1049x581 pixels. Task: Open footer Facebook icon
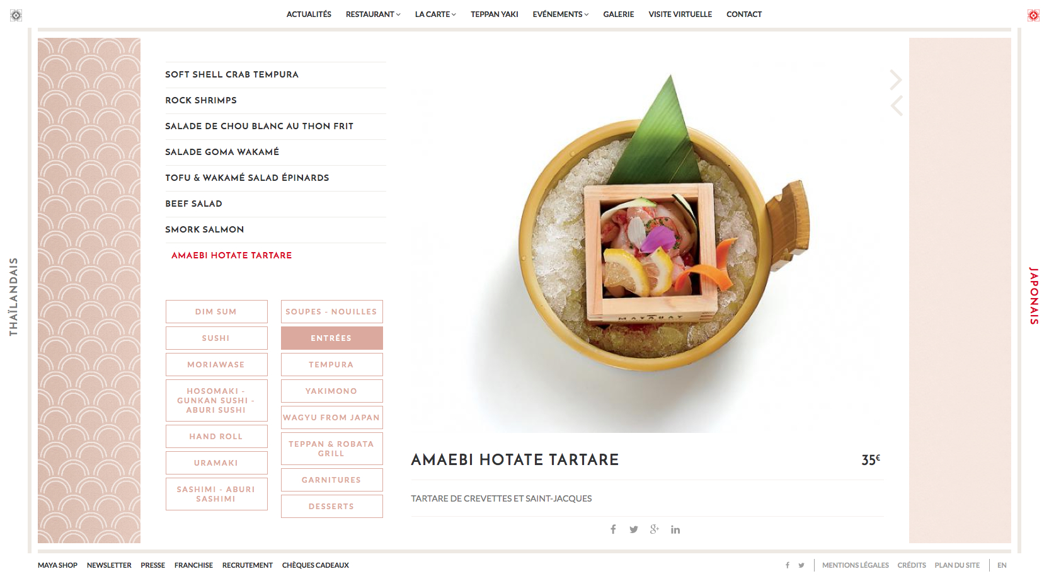pos(788,565)
